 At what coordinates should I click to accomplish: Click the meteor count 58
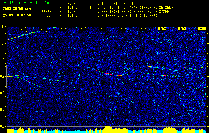pyautogui.click(x=48, y=15)
